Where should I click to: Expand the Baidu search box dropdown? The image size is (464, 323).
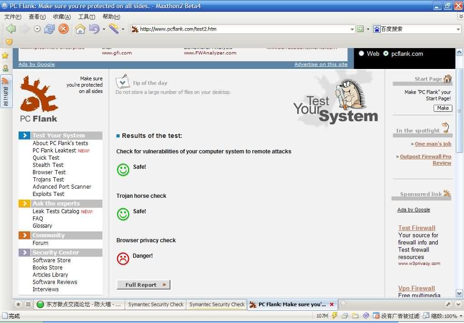[x=459, y=29]
